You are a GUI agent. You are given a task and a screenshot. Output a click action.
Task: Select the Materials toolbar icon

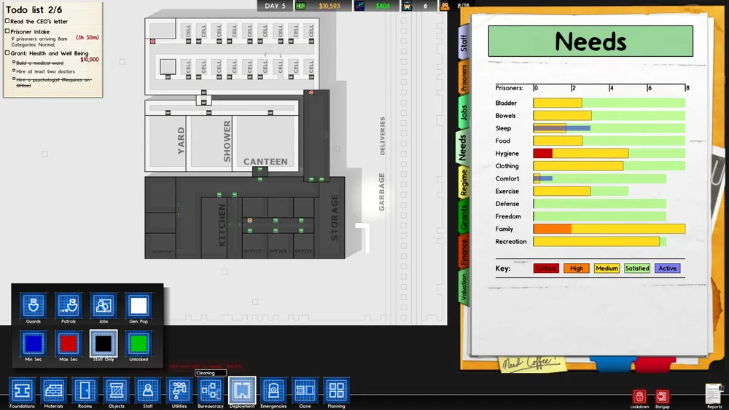pyautogui.click(x=53, y=390)
